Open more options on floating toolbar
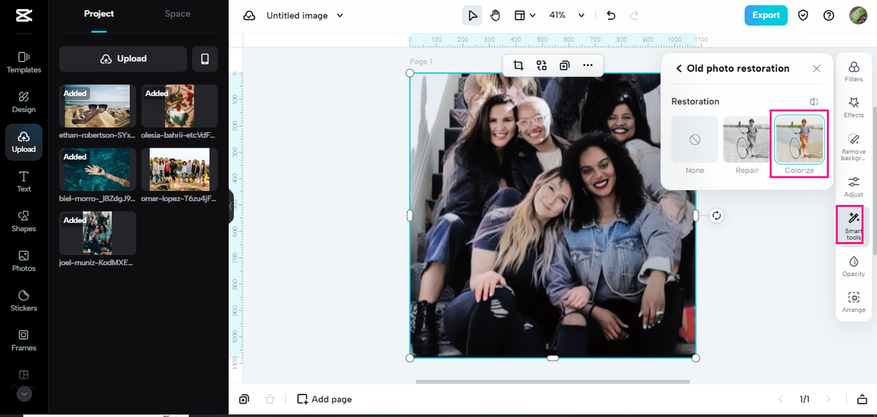This screenshot has height=417, width=877. [x=588, y=65]
